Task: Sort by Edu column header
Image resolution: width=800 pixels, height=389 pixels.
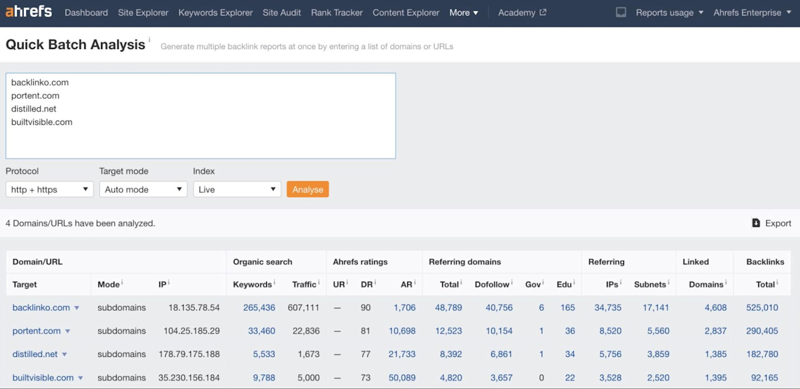Action: (x=565, y=284)
